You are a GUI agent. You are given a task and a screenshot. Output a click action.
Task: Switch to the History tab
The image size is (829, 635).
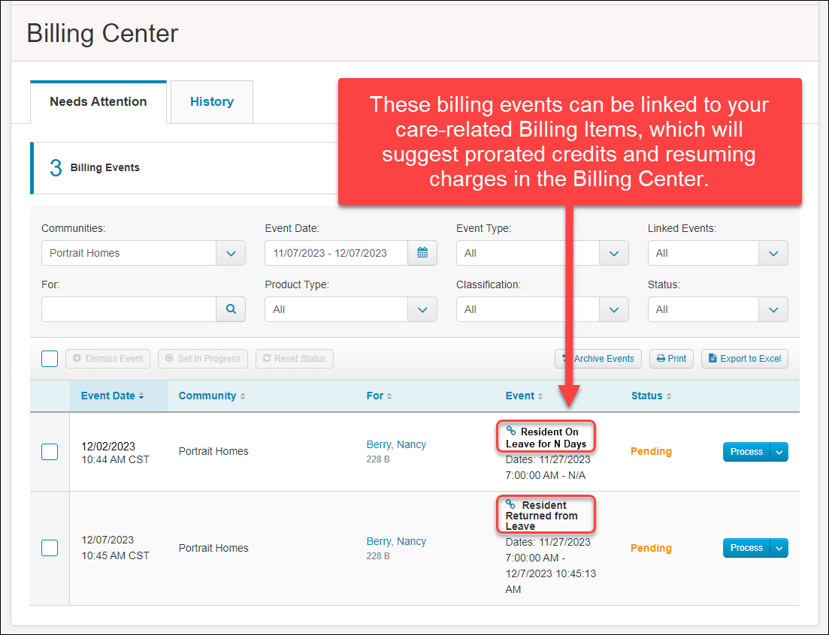tap(211, 102)
